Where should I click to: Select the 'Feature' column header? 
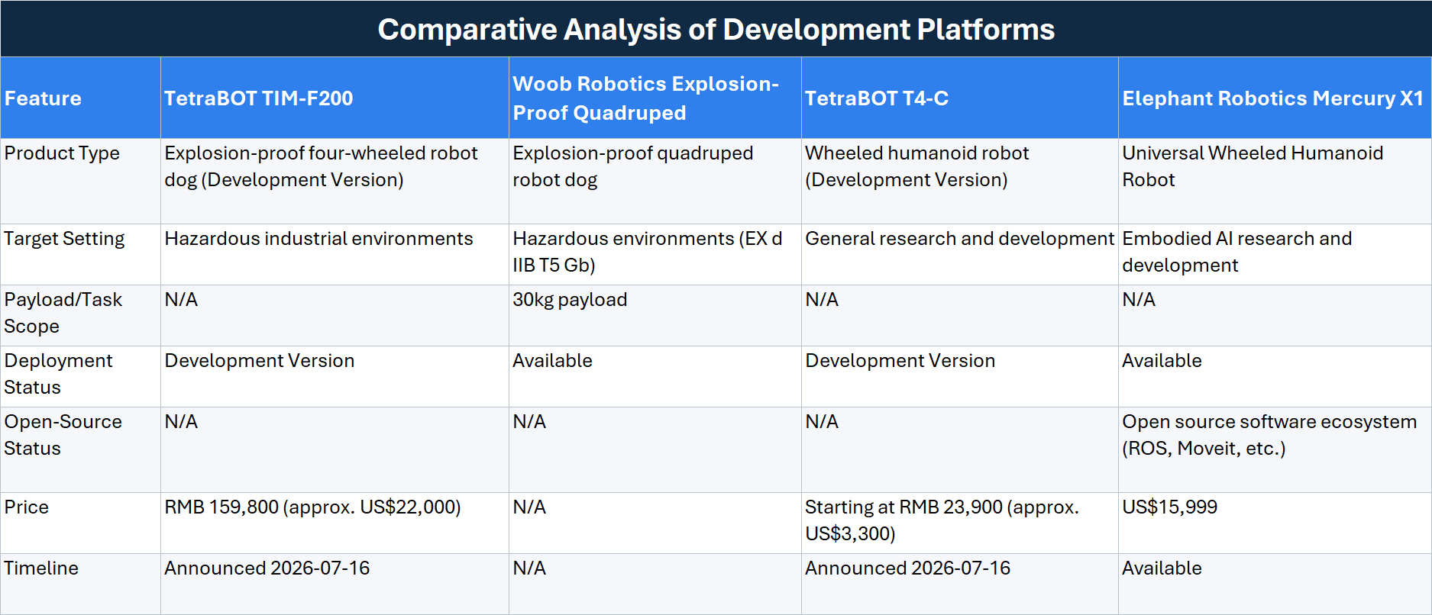click(80, 98)
